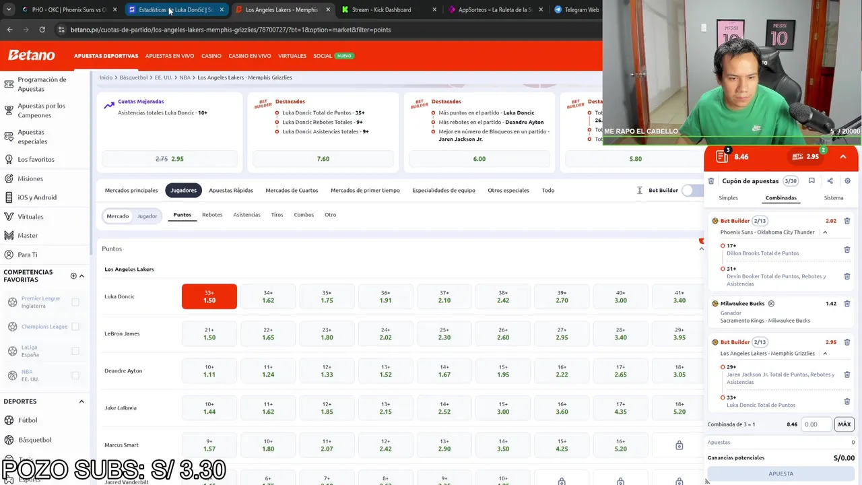The height and width of the screenshot is (485, 862).
Task: Check the Champions League favorite checkbox
Action: coord(75,327)
